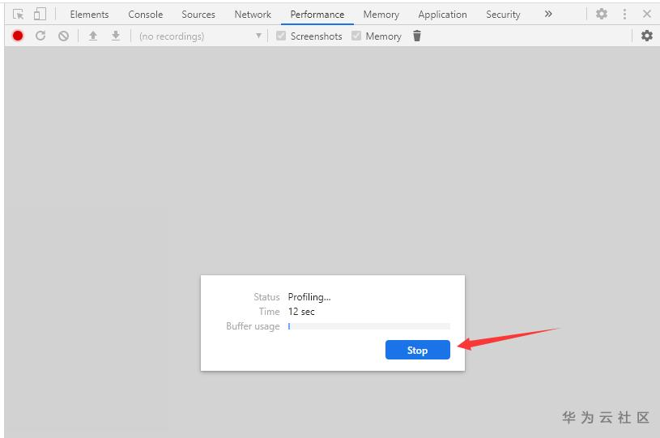Click the Buffer usage progress bar

point(368,326)
